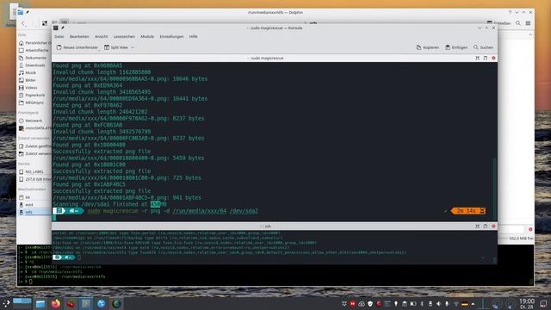Select NO_LABEL device in Dolphin
The image size is (551, 310).
coord(34,172)
